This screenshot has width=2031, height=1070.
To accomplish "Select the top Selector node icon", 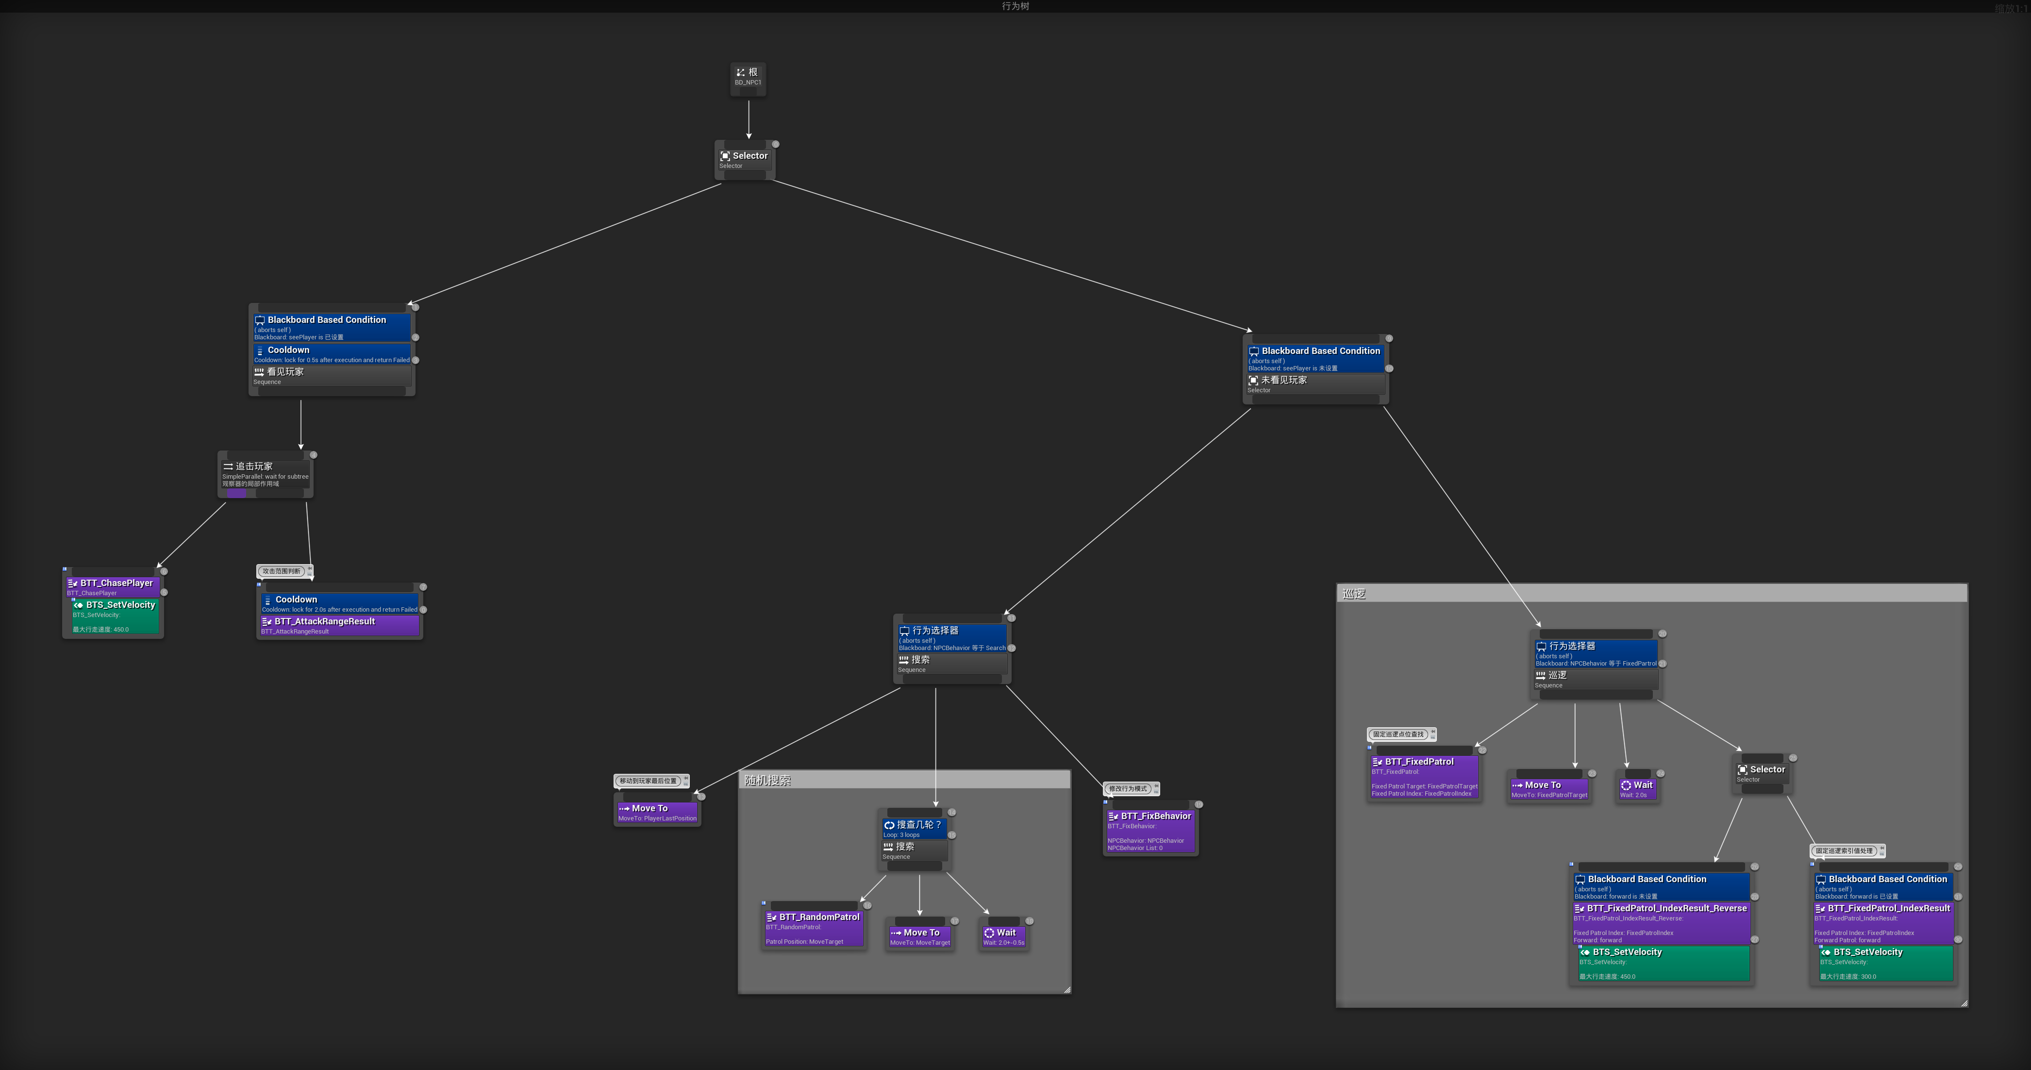I will pos(725,156).
